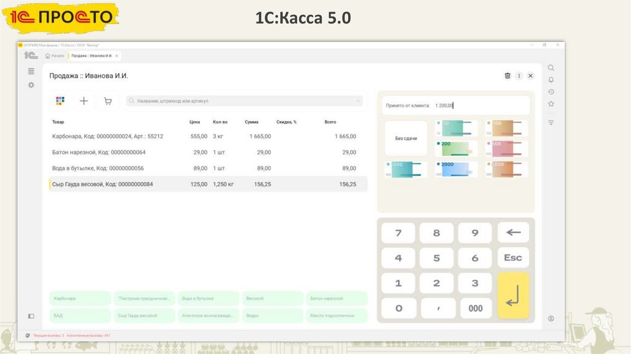
Task: Expand the product search dropdown arrow
Action: tap(357, 101)
